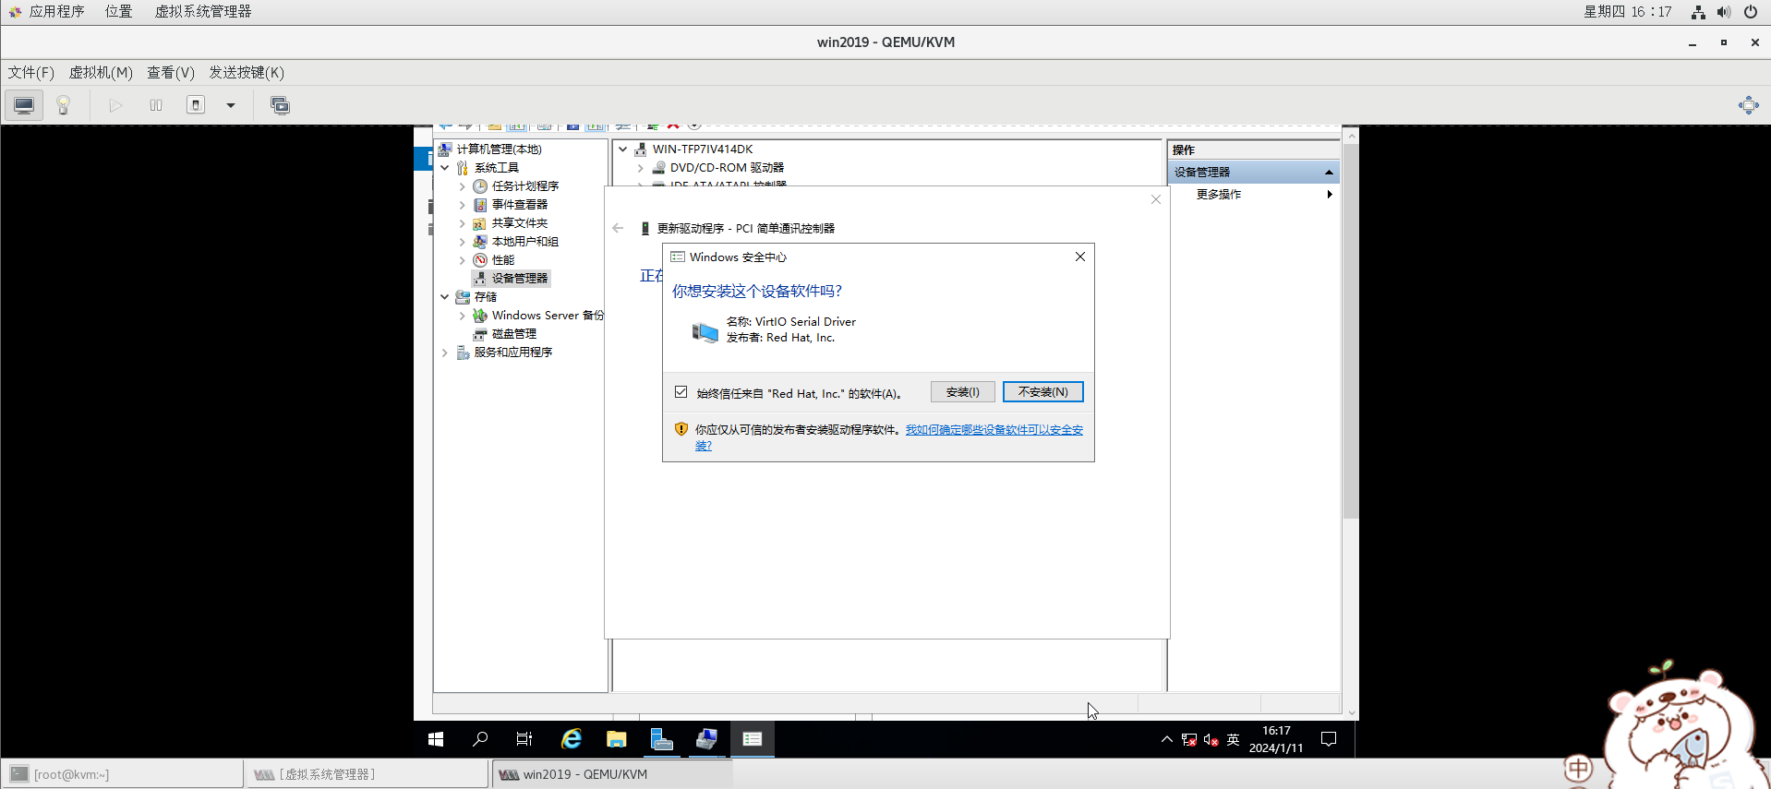1771x789 pixels.
Task: Toggle fullscreen via top-right toolbar icon
Action: [1749, 105]
